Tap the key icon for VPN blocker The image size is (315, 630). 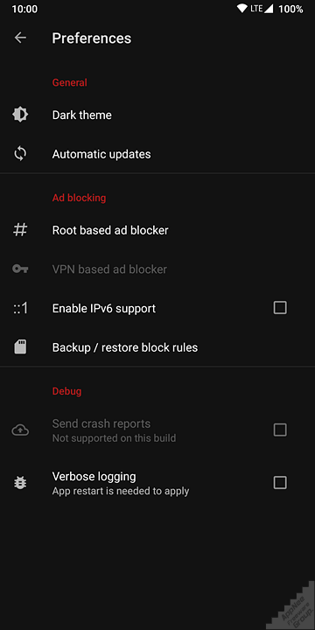[x=20, y=269]
